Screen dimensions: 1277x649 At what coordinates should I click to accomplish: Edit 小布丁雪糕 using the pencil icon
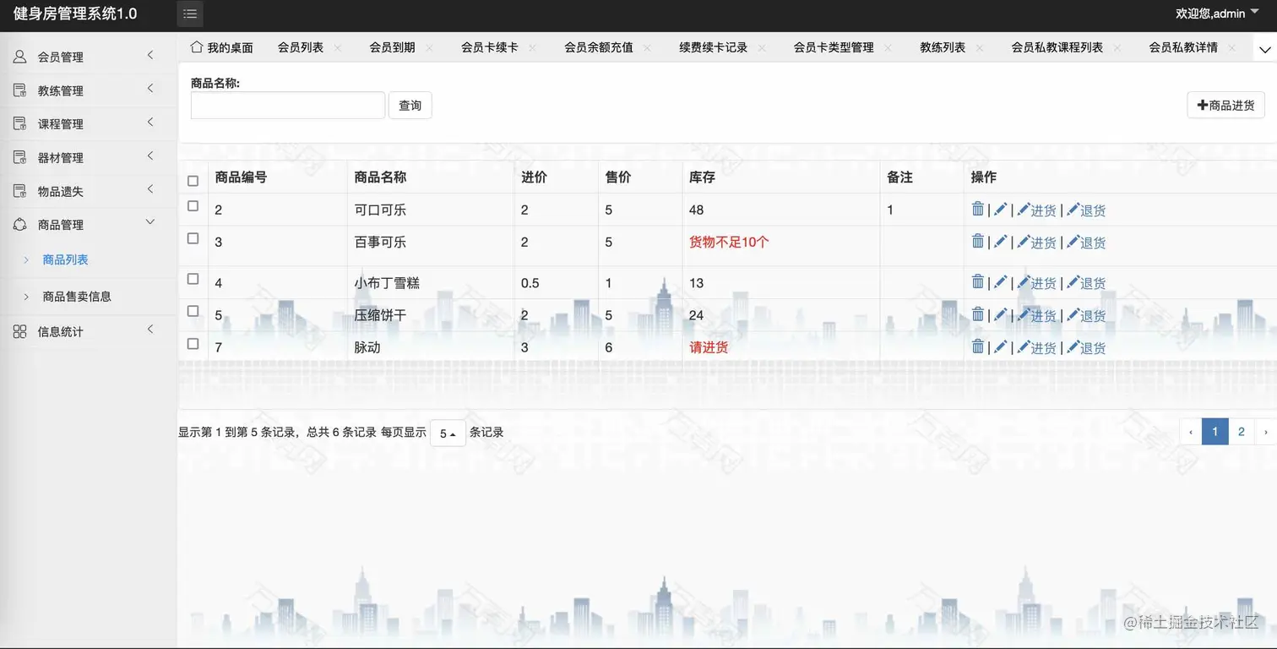pos(1001,281)
